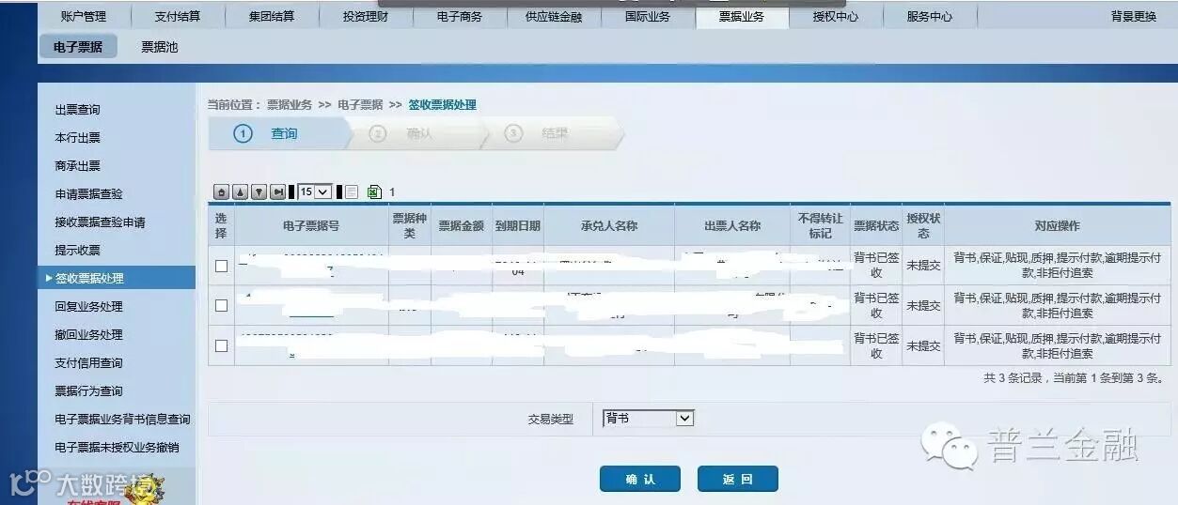Open the 投资理财 menu
This screenshot has height=505, width=1178.
(366, 17)
